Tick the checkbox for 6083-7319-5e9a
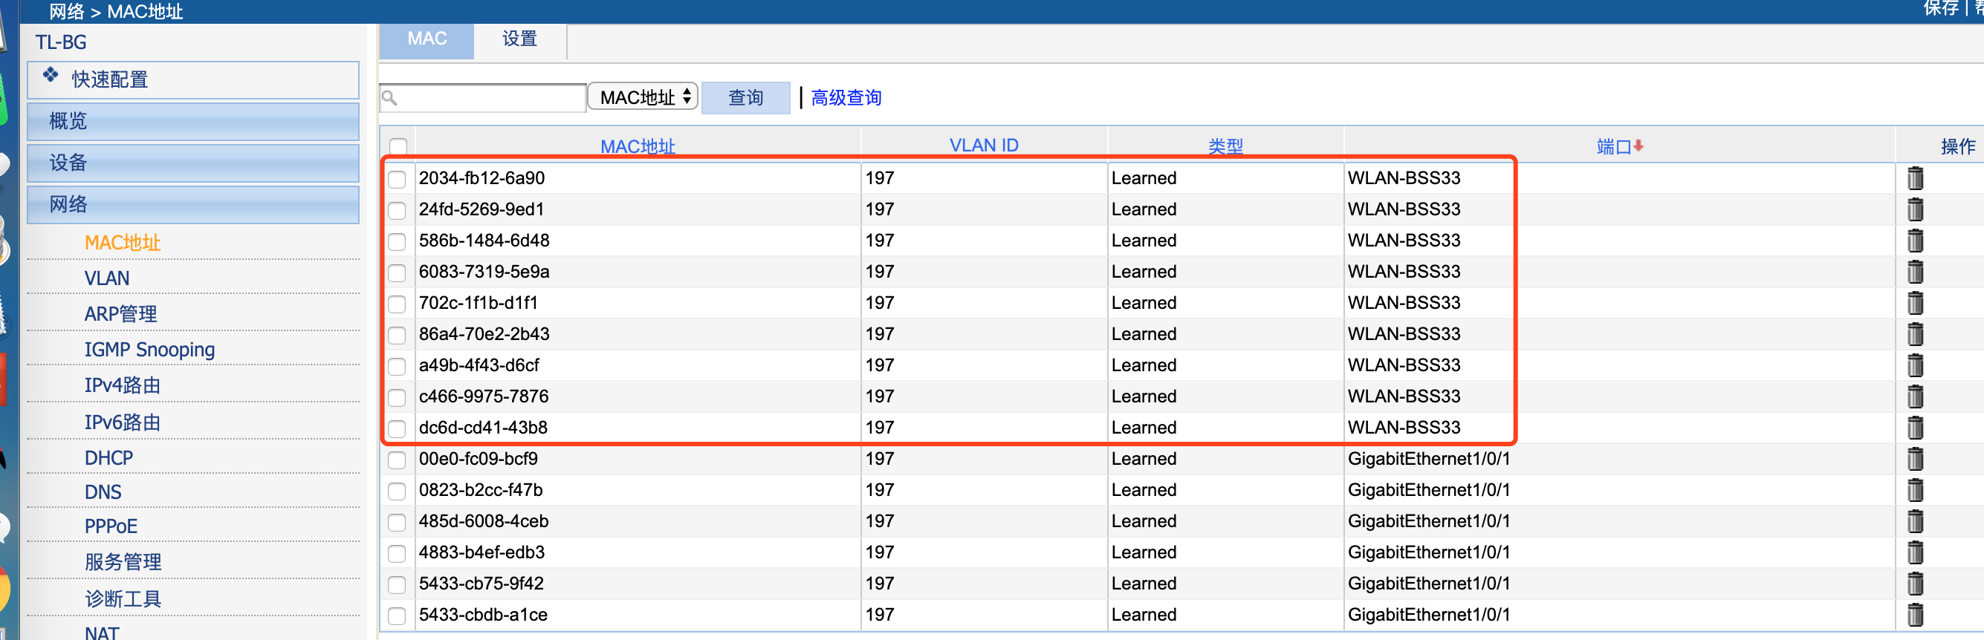 397,272
